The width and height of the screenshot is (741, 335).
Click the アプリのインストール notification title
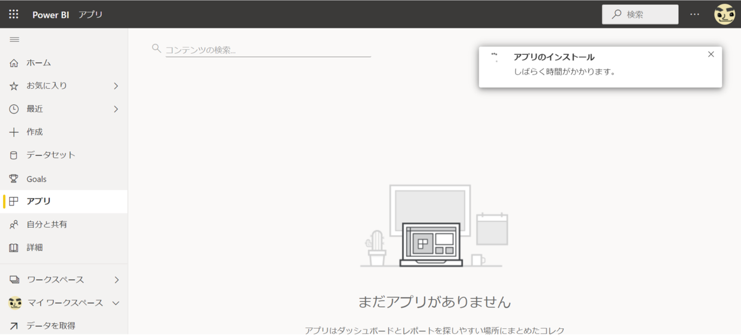(x=554, y=57)
